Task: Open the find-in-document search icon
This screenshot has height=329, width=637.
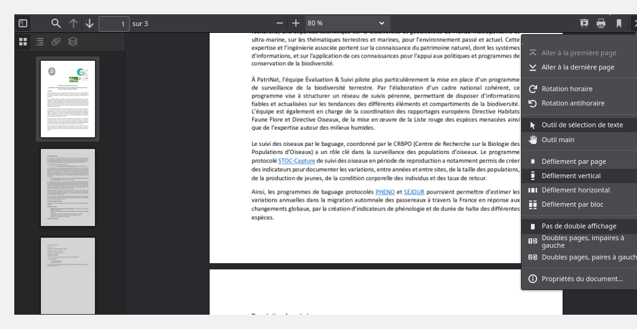Action: (x=56, y=24)
